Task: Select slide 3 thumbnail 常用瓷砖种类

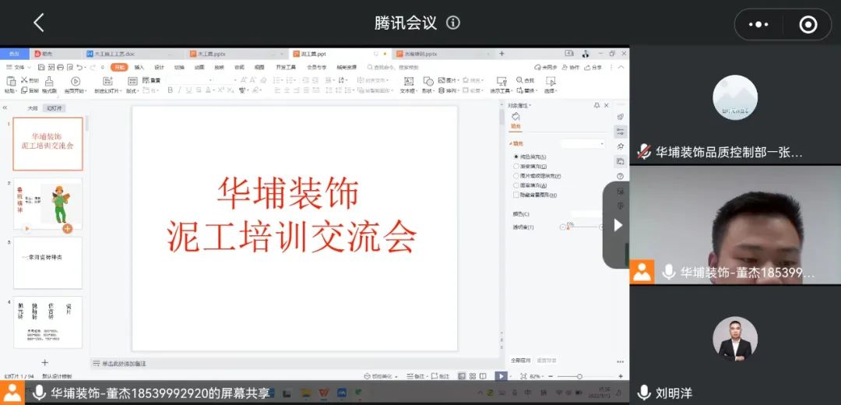Action: [x=48, y=263]
